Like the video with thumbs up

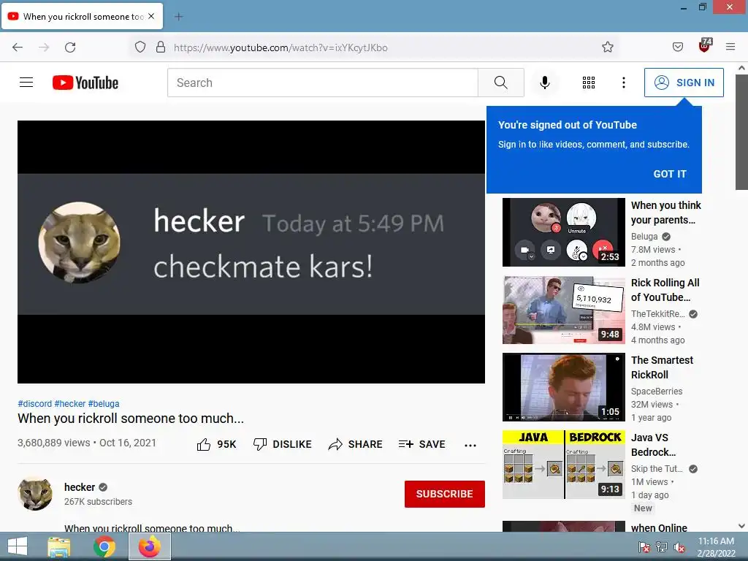pyautogui.click(x=216, y=444)
